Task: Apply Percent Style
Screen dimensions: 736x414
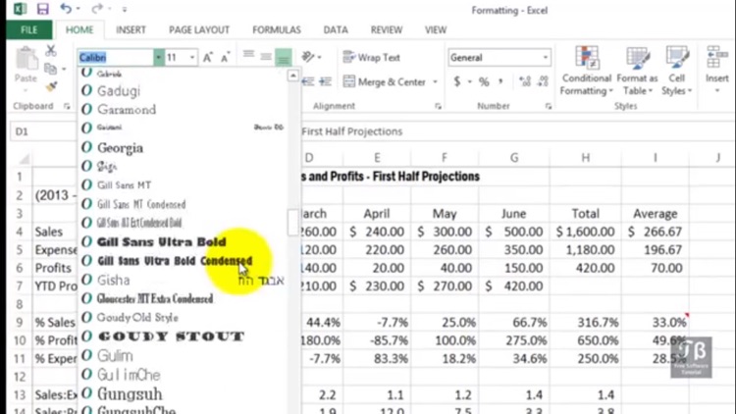Action: 484,81
